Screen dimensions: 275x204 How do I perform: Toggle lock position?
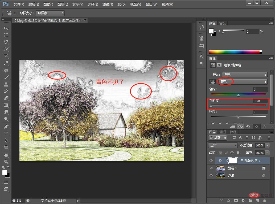click(232, 153)
